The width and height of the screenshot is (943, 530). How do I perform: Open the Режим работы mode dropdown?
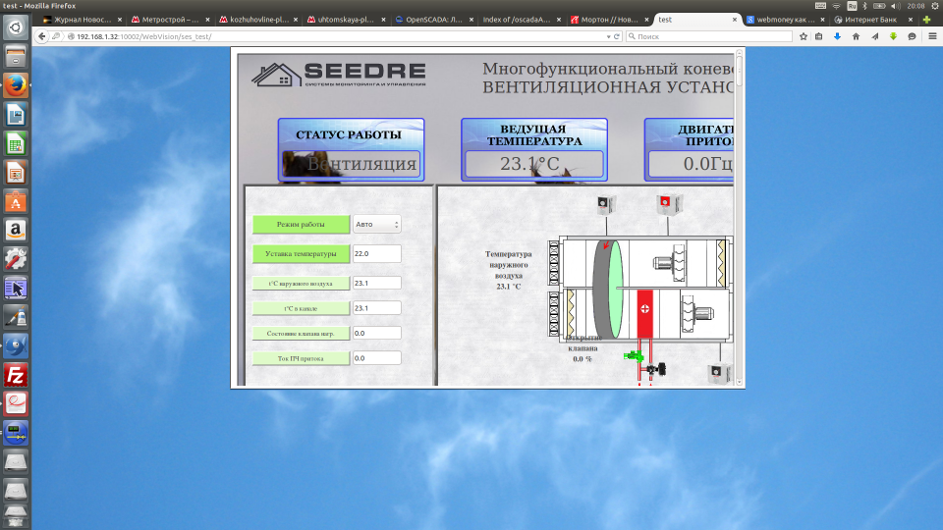(376, 224)
